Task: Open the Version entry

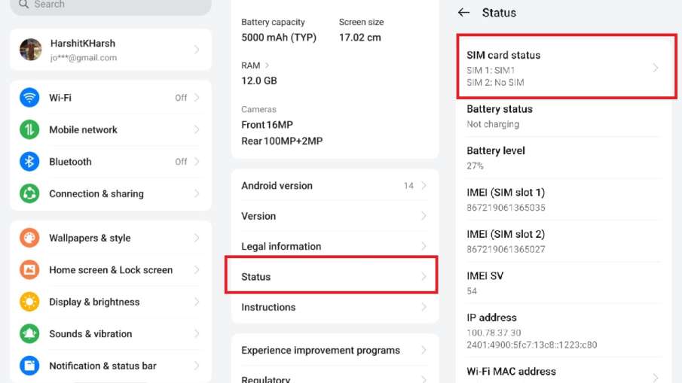Action: [x=332, y=216]
